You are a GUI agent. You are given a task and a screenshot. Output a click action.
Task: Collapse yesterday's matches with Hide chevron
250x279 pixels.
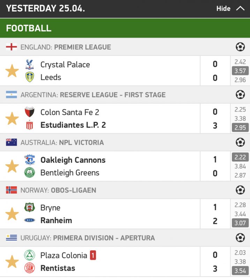[240, 8]
